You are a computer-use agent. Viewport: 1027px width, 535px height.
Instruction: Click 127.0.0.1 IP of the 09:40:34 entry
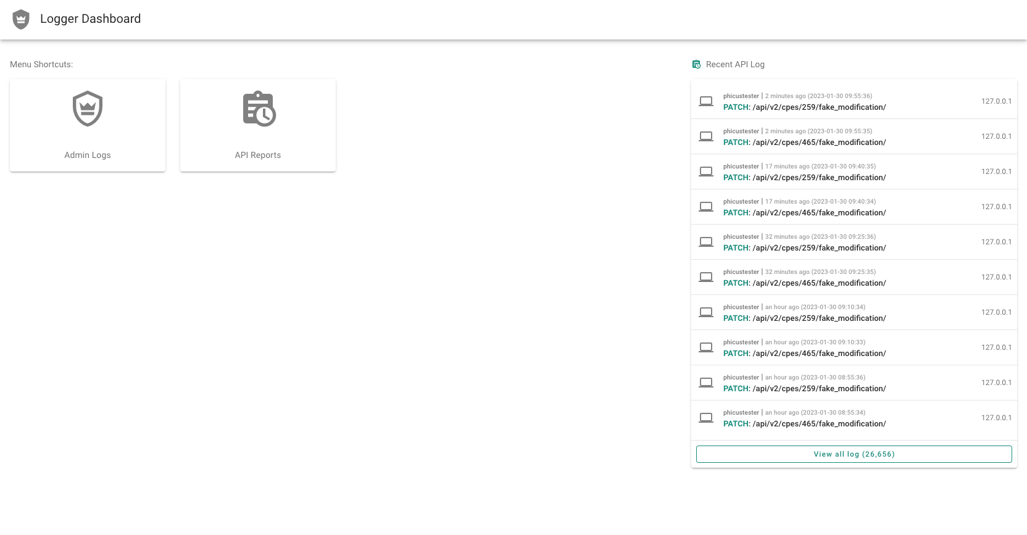tap(996, 207)
